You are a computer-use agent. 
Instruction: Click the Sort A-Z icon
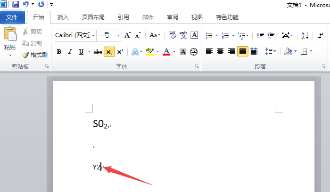[x=305, y=35]
